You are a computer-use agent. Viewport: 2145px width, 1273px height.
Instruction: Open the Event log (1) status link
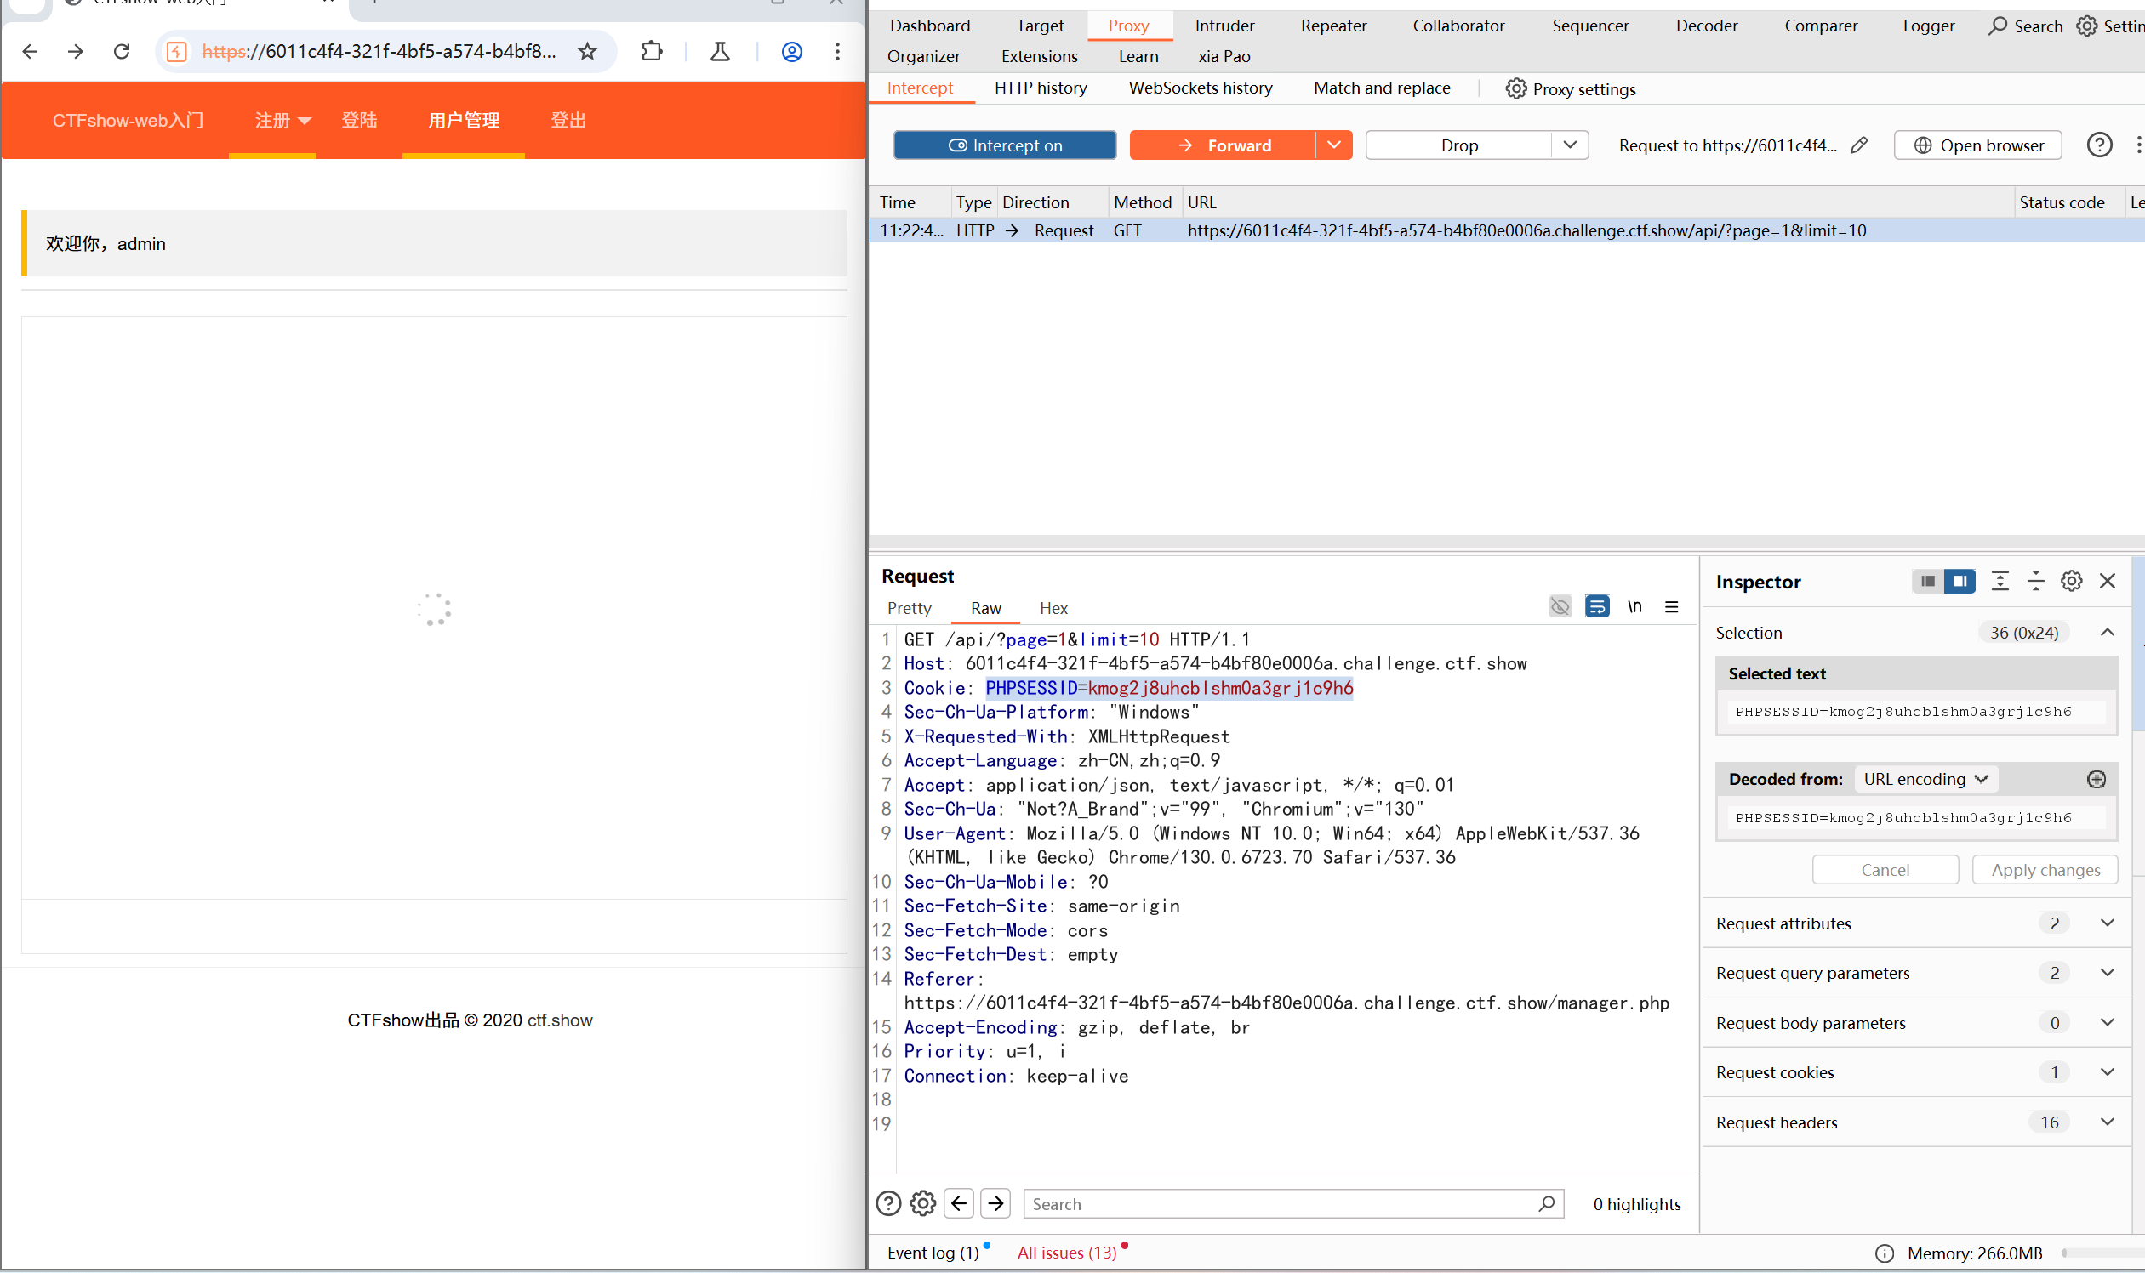[x=933, y=1253]
